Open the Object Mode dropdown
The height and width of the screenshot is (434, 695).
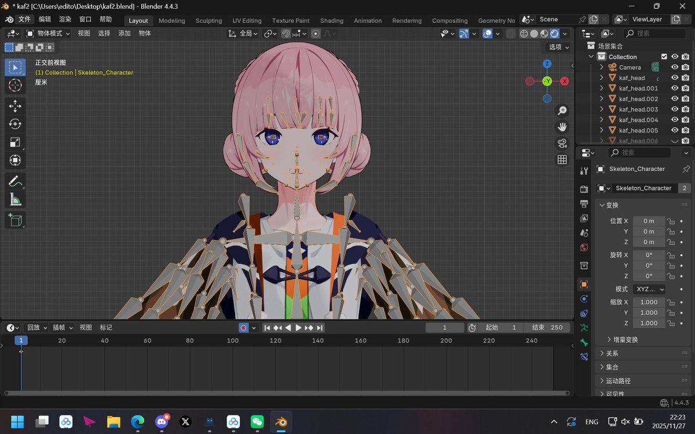click(48, 34)
